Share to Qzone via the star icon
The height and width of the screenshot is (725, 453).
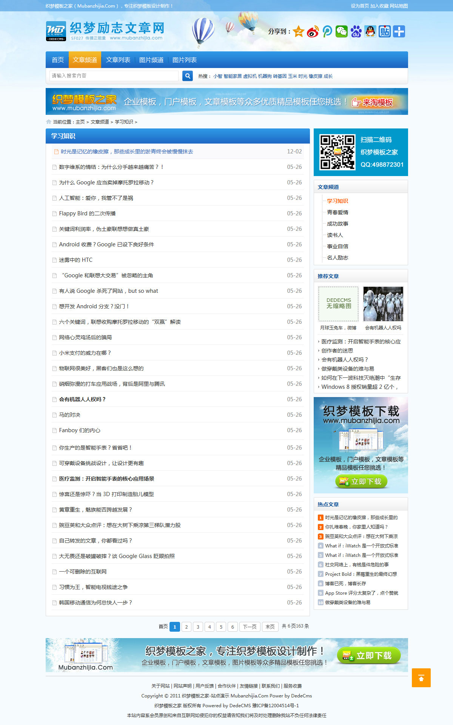click(x=299, y=32)
